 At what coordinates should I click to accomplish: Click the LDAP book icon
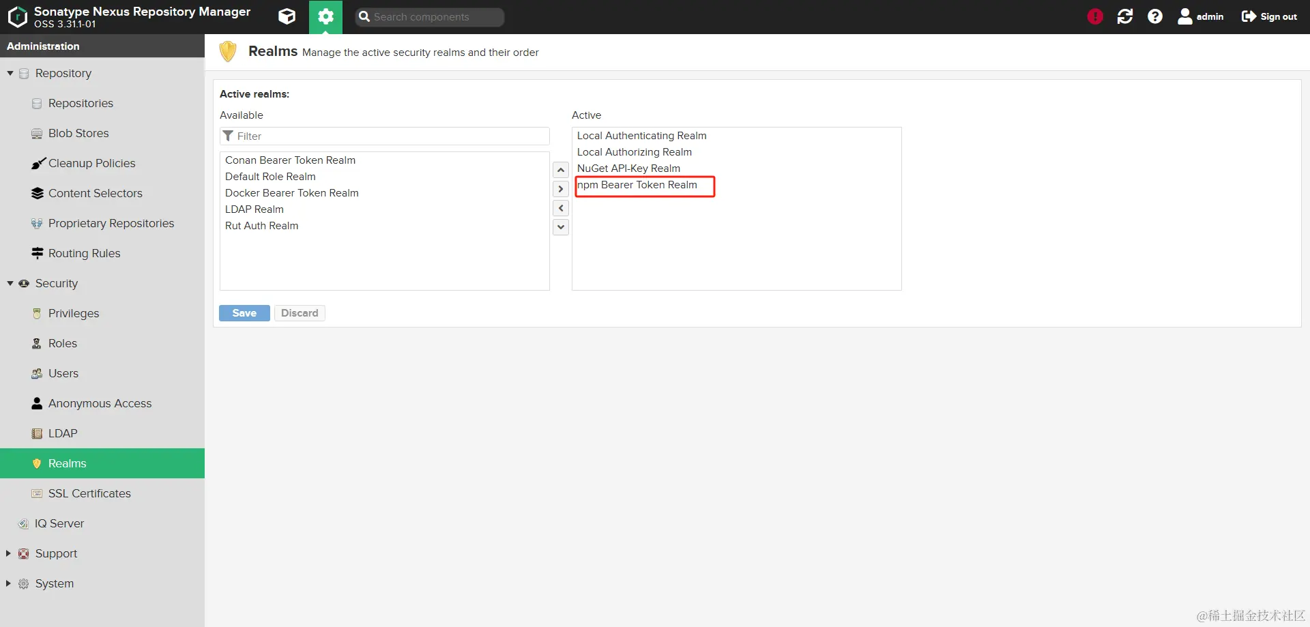(x=37, y=433)
